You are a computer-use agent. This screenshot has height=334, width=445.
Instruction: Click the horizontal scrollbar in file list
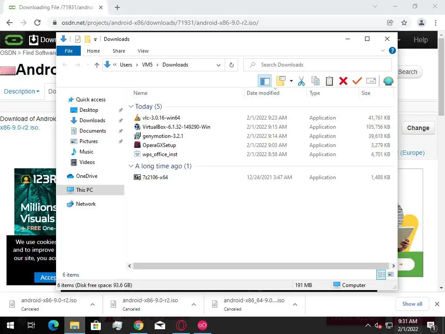pyautogui.click(x=261, y=266)
